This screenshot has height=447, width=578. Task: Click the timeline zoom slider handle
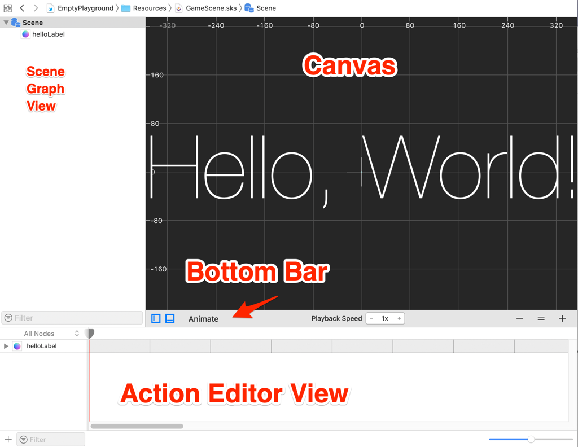(x=531, y=439)
